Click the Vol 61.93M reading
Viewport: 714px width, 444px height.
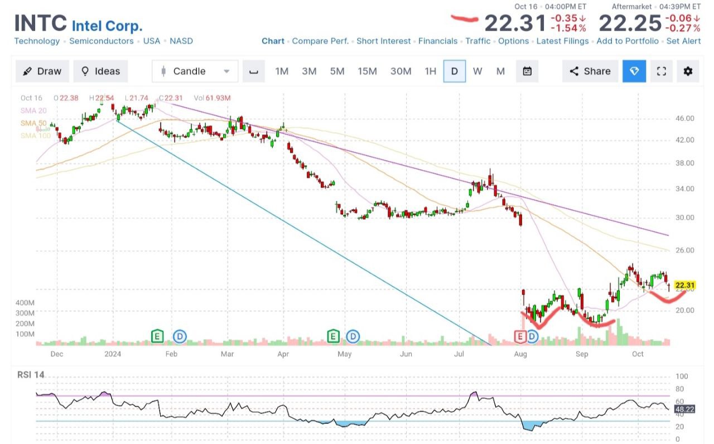pos(213,98)
